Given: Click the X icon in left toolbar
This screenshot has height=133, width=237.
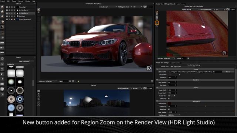Looking at the screenshot, I should pos(2,64).
